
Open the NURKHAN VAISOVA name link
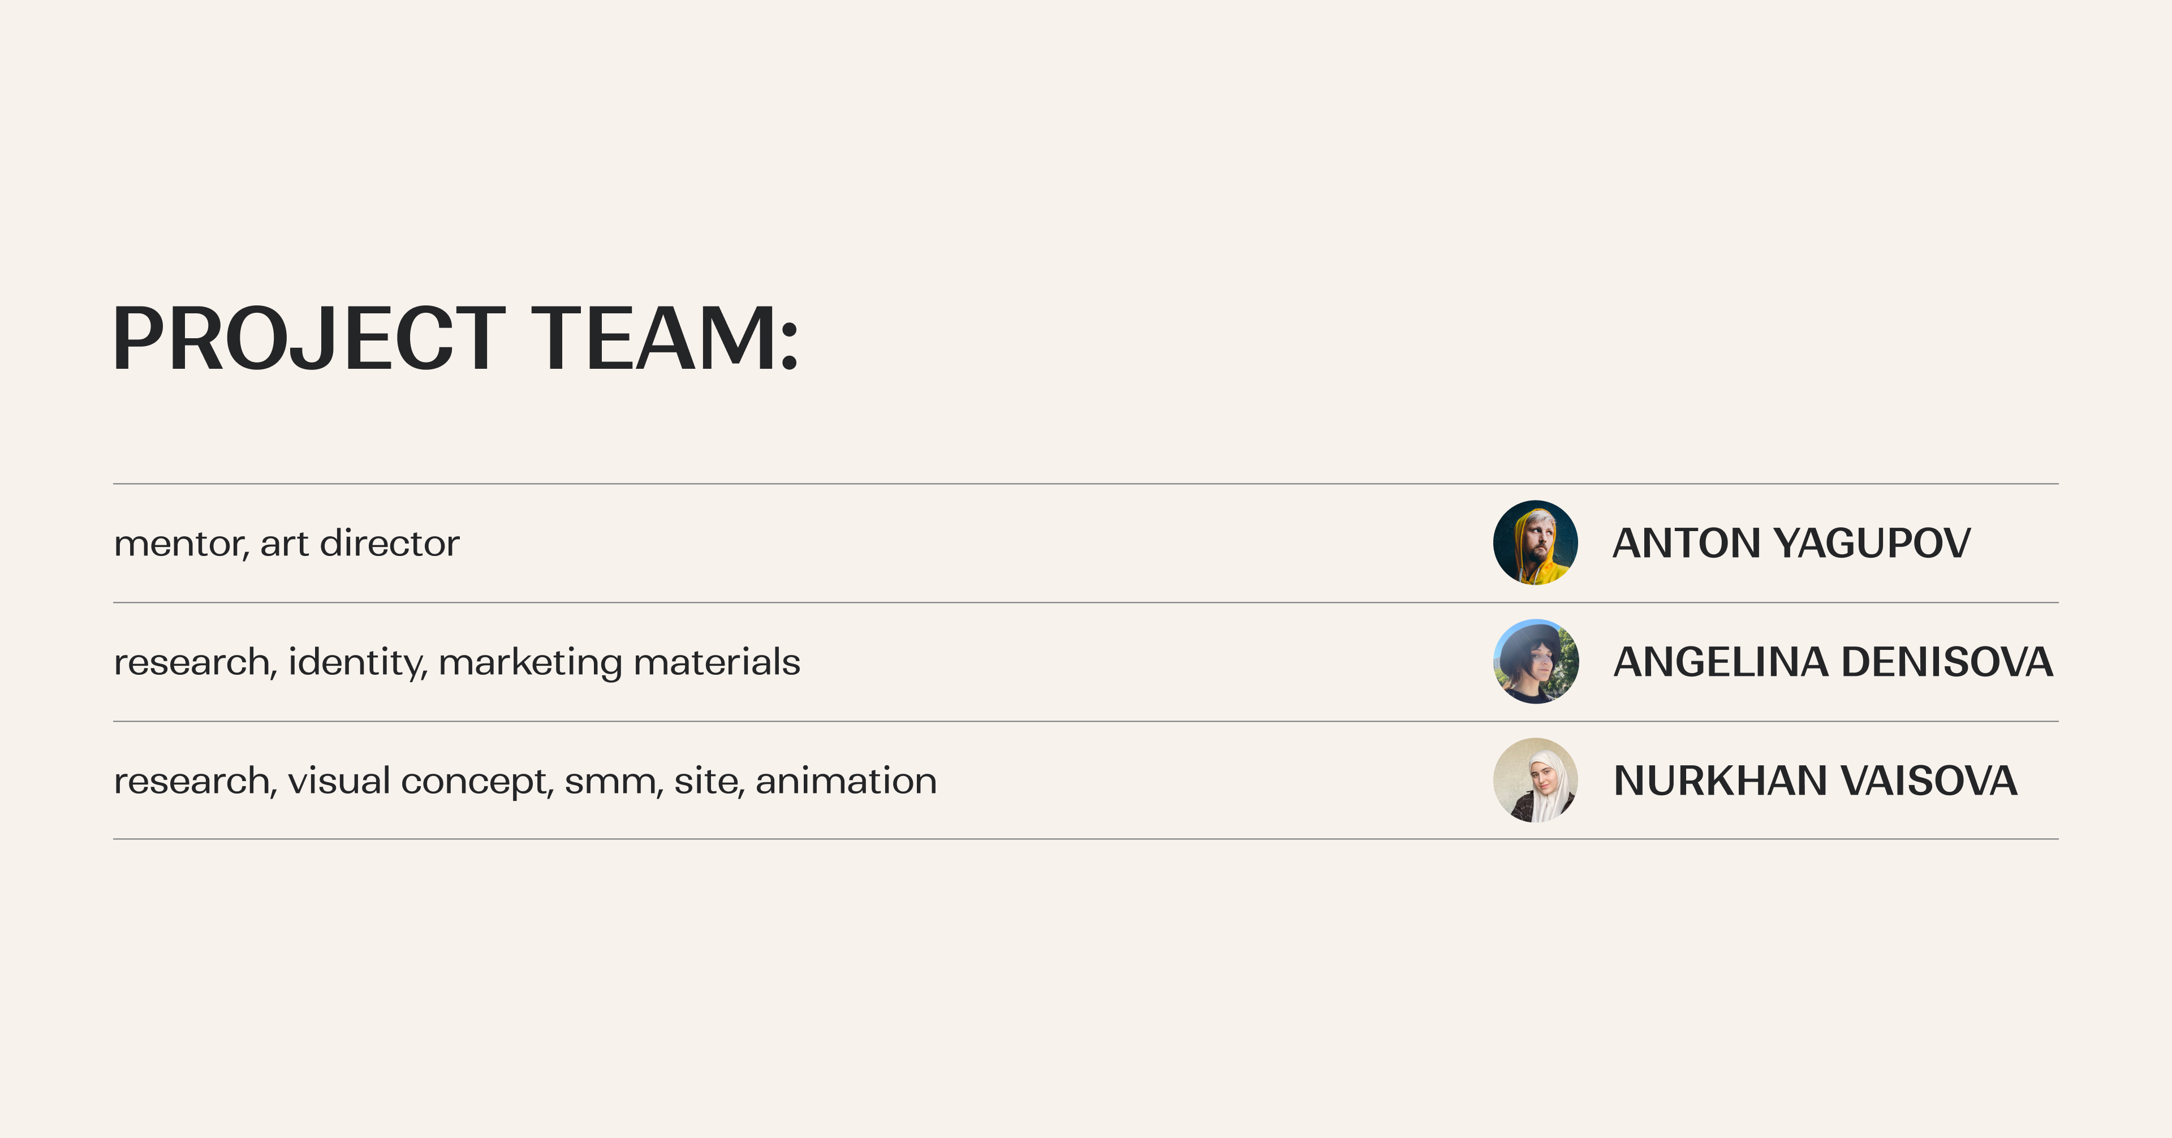1815,781
